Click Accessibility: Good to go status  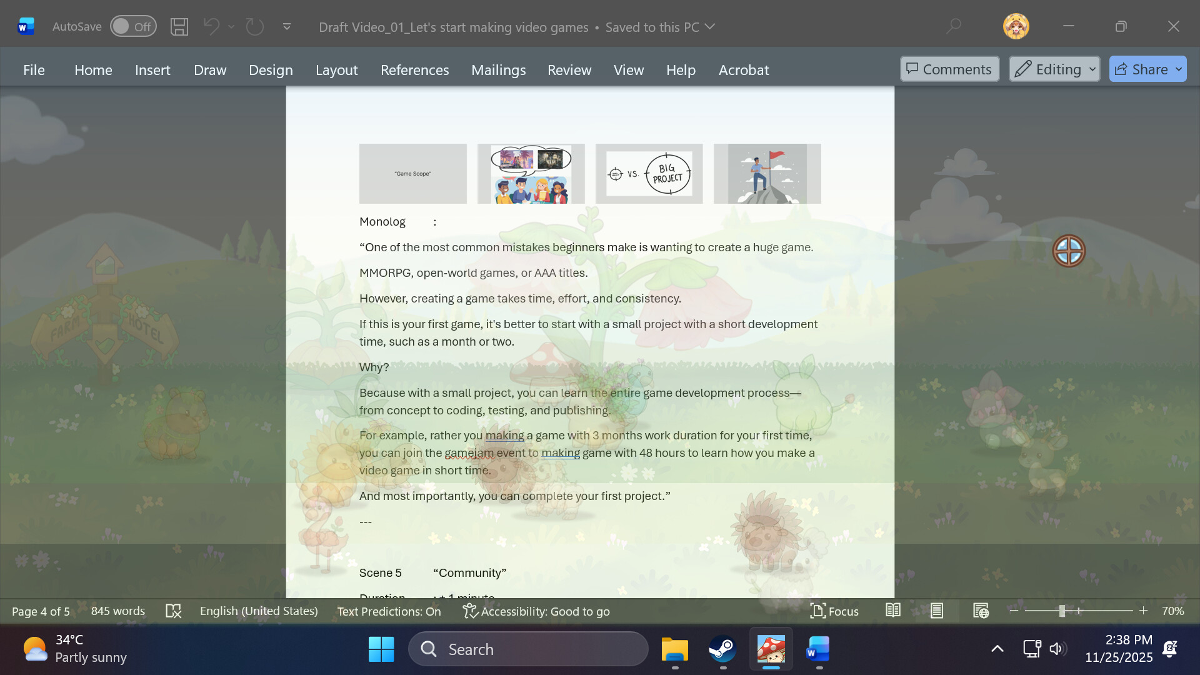click(536, 611)
